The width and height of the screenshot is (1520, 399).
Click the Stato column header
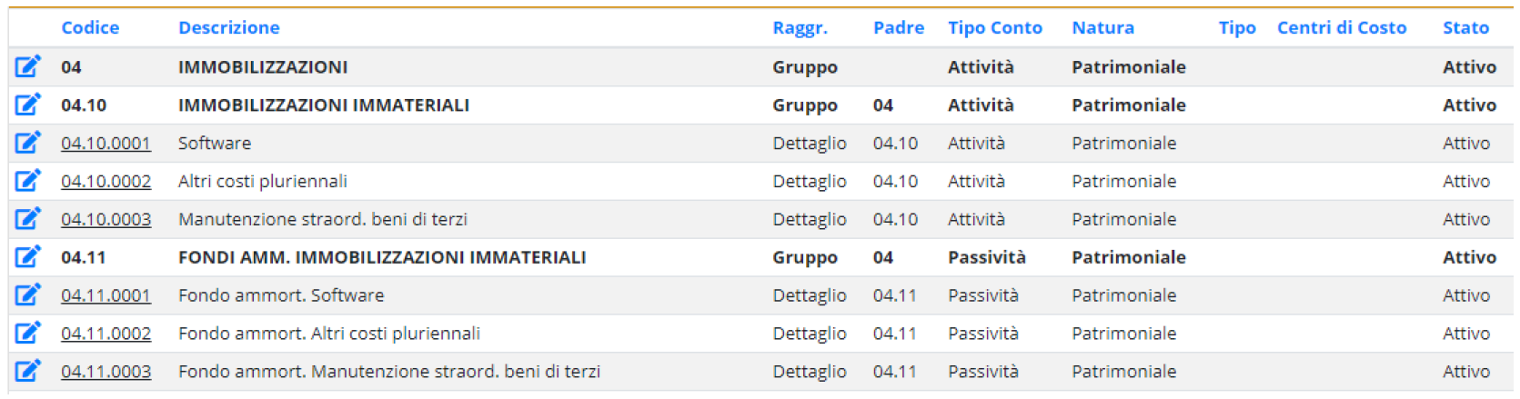pyautogui.click(x=1465, y=28)
